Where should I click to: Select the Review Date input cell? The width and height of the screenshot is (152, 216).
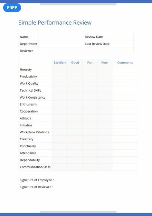(122, 37)
